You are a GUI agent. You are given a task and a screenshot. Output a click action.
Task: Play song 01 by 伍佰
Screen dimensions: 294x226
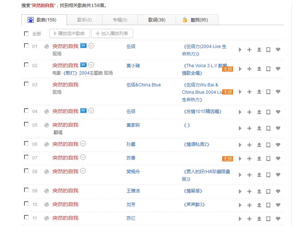[240, 50]
